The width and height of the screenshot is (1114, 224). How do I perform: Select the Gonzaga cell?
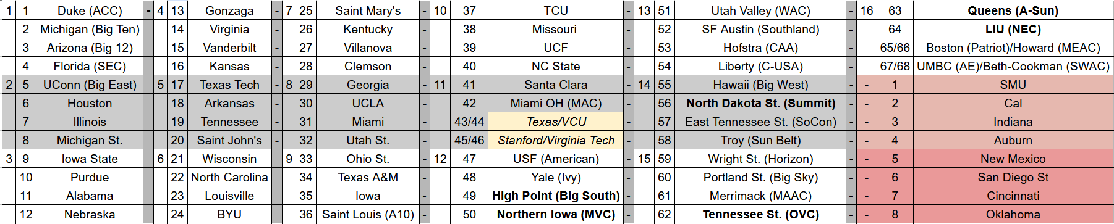(229, 10)
